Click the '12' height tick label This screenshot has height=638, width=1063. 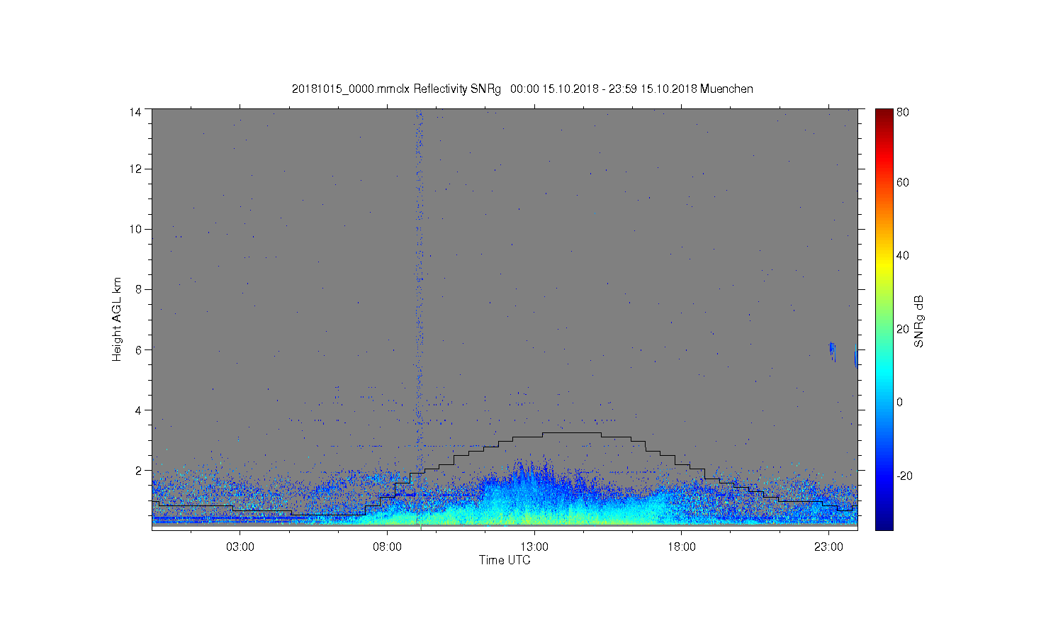pyautogui.click(x=135, y=169)
